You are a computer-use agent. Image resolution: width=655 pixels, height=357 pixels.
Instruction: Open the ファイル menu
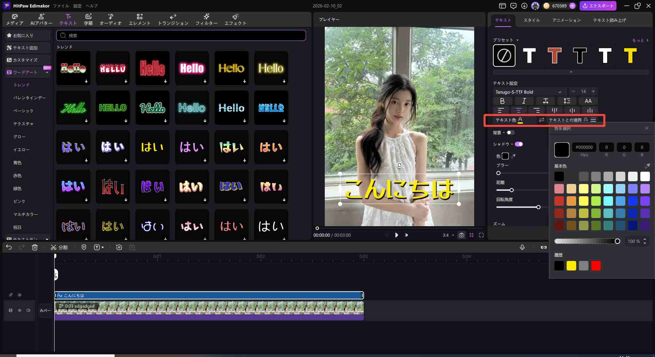tap(61, 6)
